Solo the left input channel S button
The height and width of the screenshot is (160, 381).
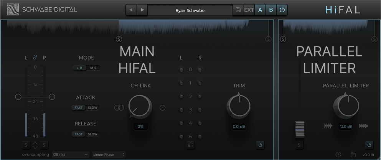click(26, 145)
